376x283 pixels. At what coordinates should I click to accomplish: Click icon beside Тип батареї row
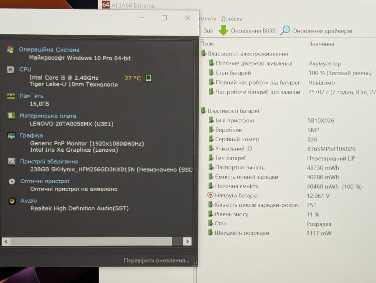[211, 158]
